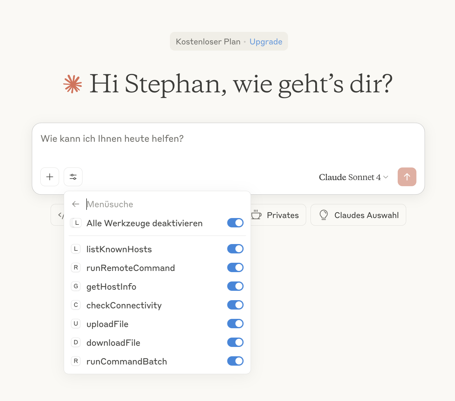Disable the listKnownHosts tool toggle
The image size is (455, 401).
235,249
